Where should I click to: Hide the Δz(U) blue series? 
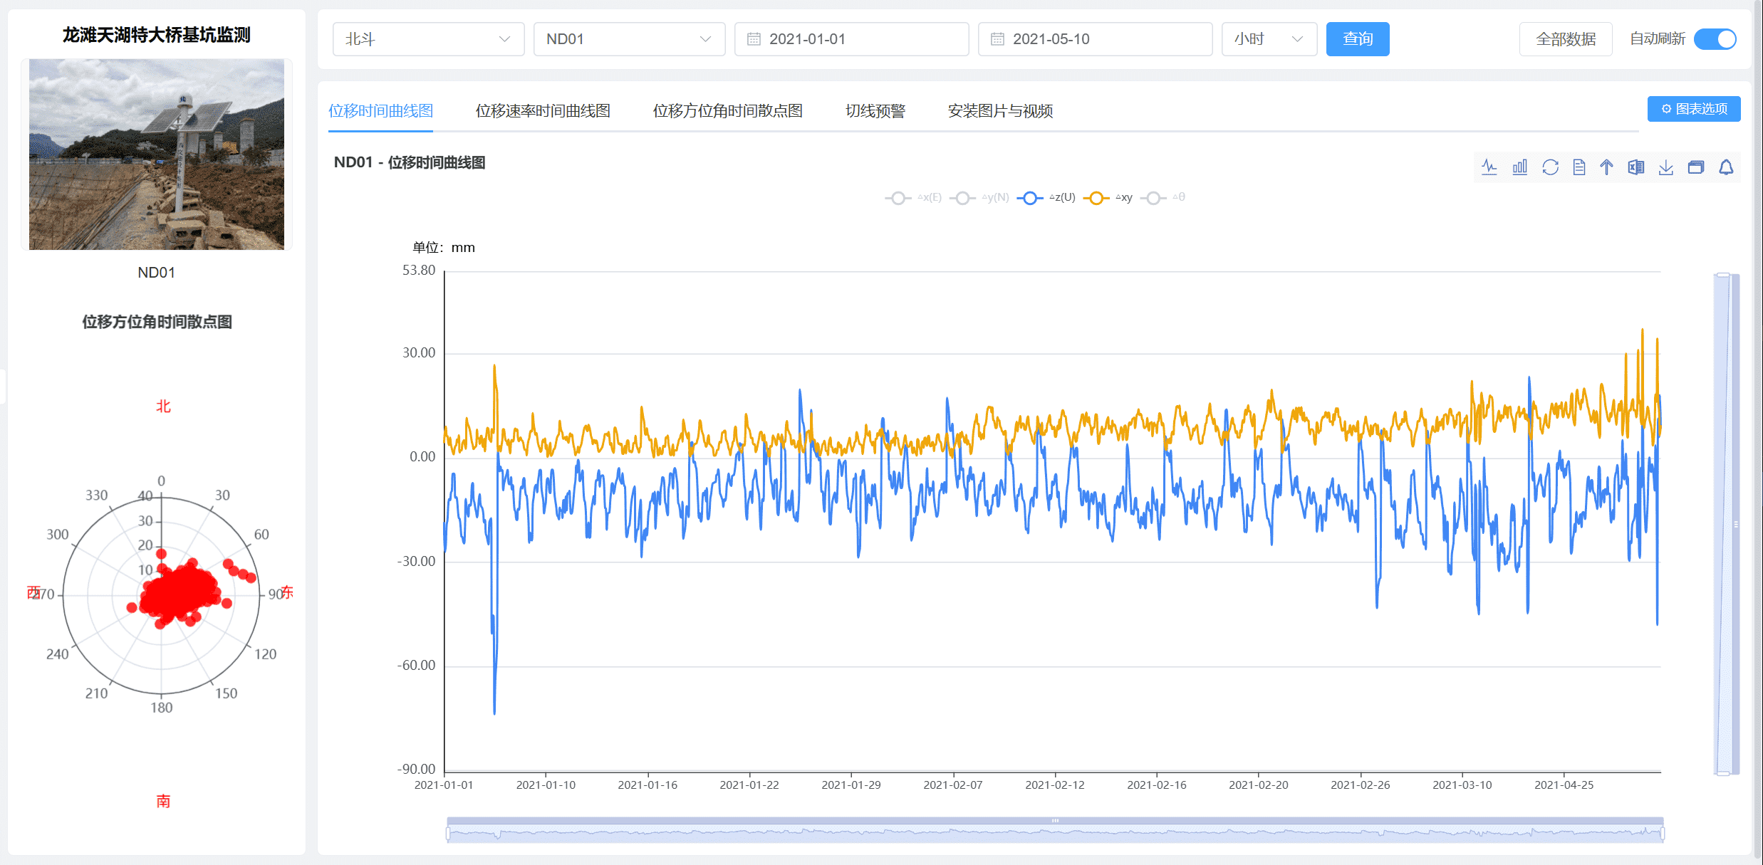tap(1046, 197)
